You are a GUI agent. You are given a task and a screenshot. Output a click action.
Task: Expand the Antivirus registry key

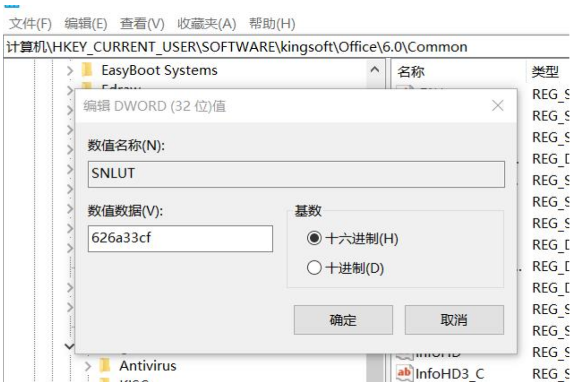click(x=88, y=366)
